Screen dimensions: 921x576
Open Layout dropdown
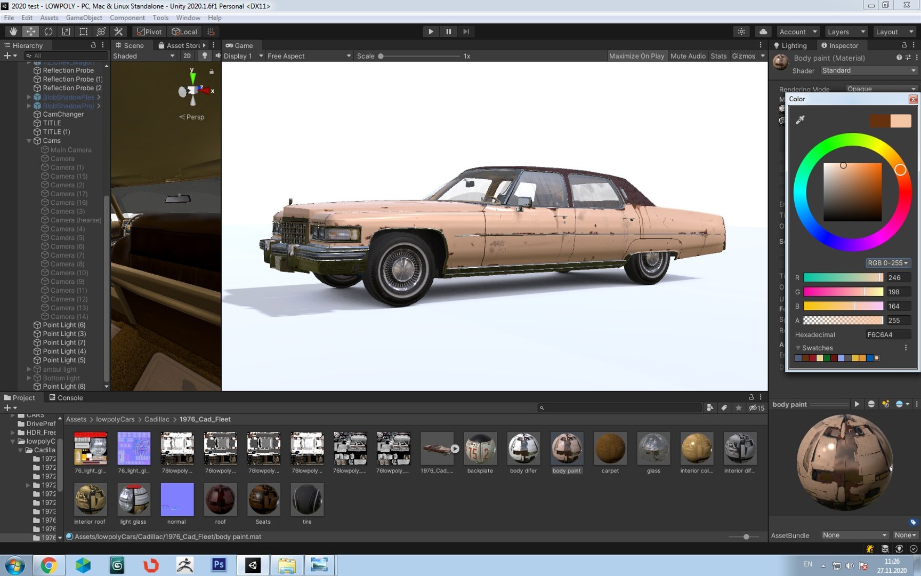894,31
